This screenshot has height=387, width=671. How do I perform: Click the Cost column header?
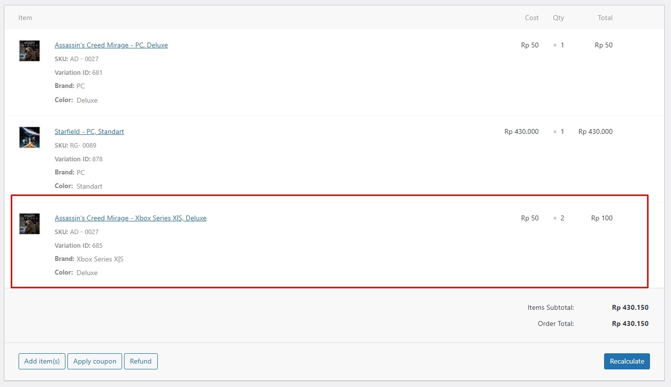(x=532, y=18)
